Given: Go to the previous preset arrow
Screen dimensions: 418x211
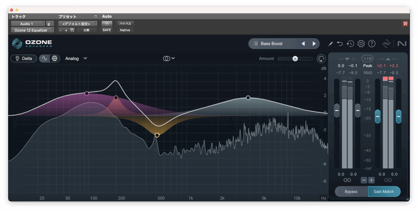Looking at the screenshot, I should 303,44.
